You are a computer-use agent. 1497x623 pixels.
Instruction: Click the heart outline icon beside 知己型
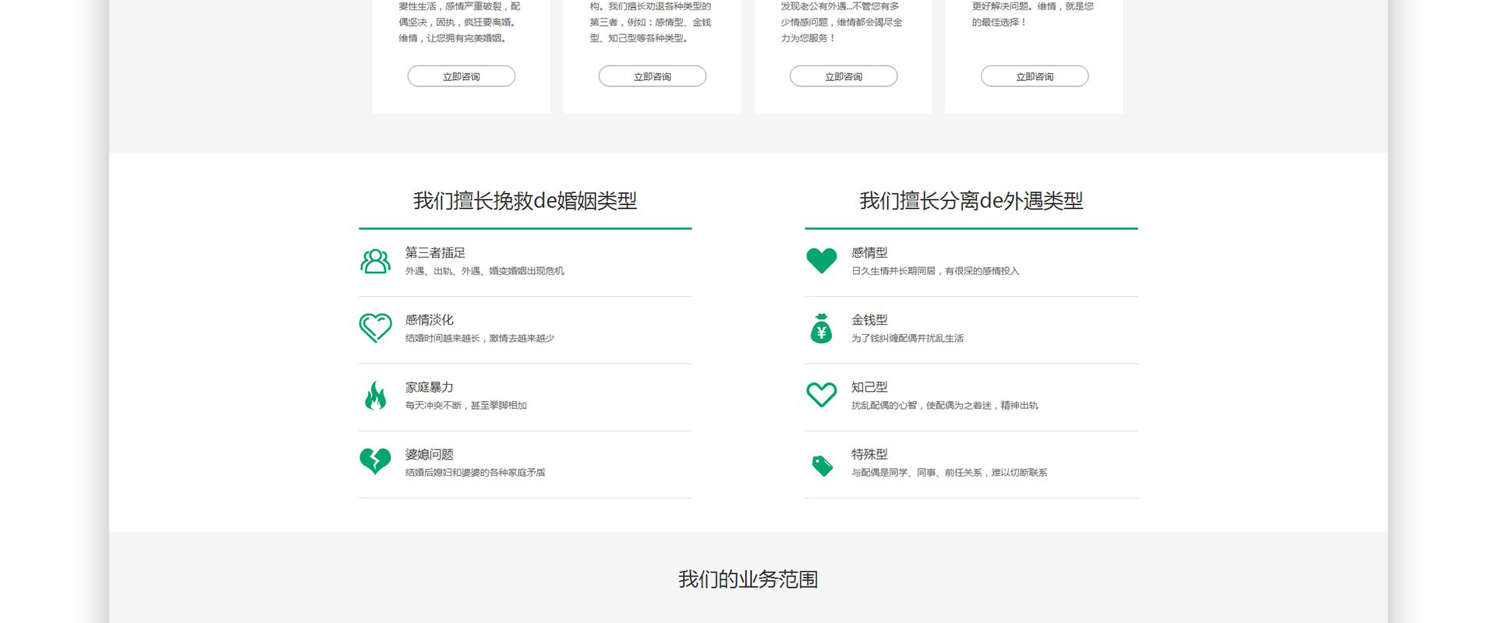pos(821,395)
